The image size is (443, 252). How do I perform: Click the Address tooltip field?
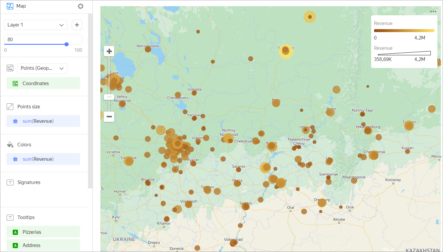tap(43, 245)
